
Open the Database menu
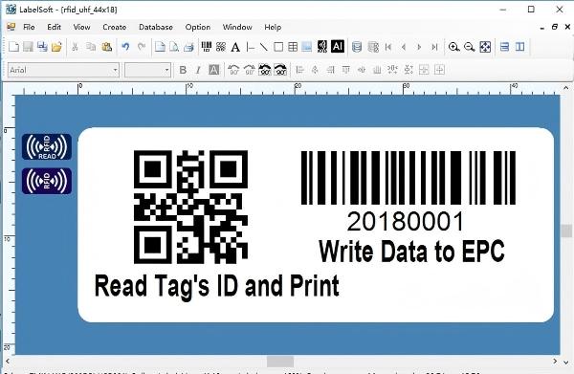[x=156, y=27]
